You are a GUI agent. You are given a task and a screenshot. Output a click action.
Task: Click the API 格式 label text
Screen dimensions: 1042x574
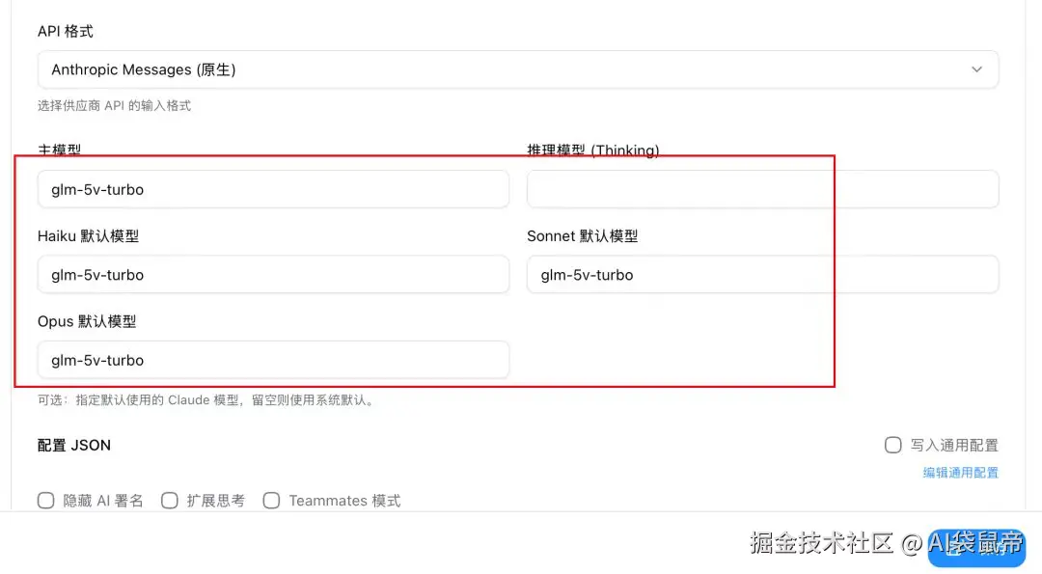pyautogui.click(x=66, y=31)
